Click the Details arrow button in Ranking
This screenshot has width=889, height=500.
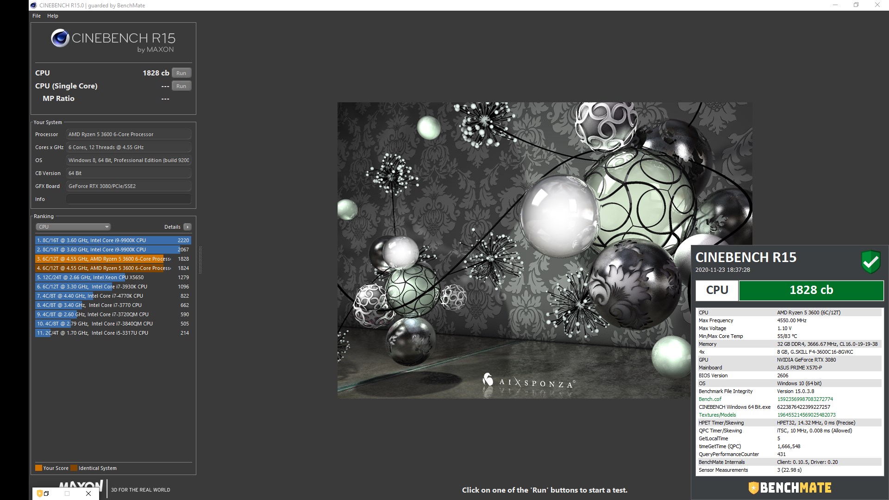(x=188, y=227)
